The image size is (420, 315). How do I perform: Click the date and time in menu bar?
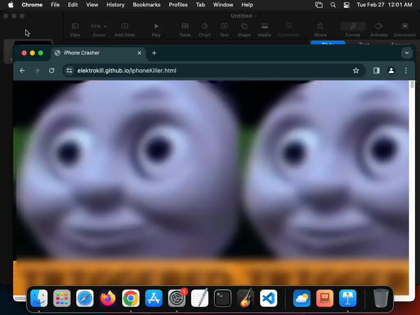coord(384,5)
